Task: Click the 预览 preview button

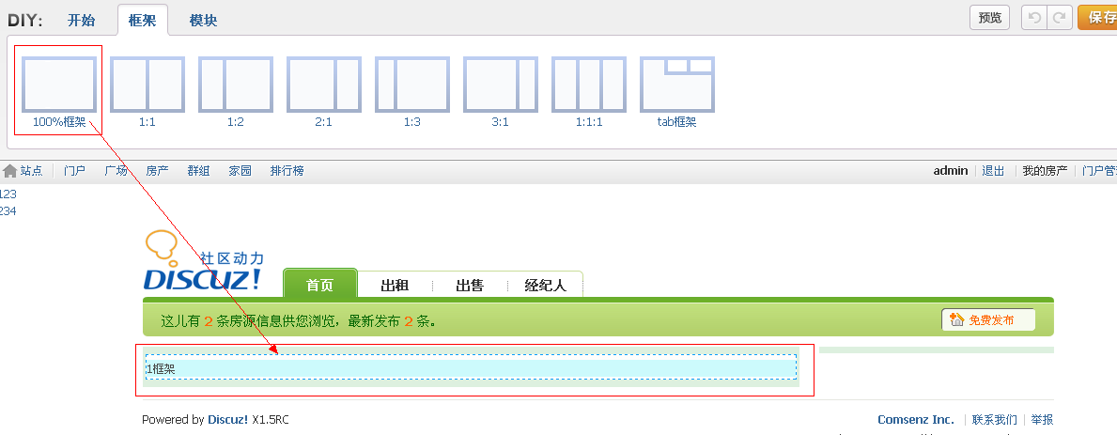Action: click(x=990, y=18)
